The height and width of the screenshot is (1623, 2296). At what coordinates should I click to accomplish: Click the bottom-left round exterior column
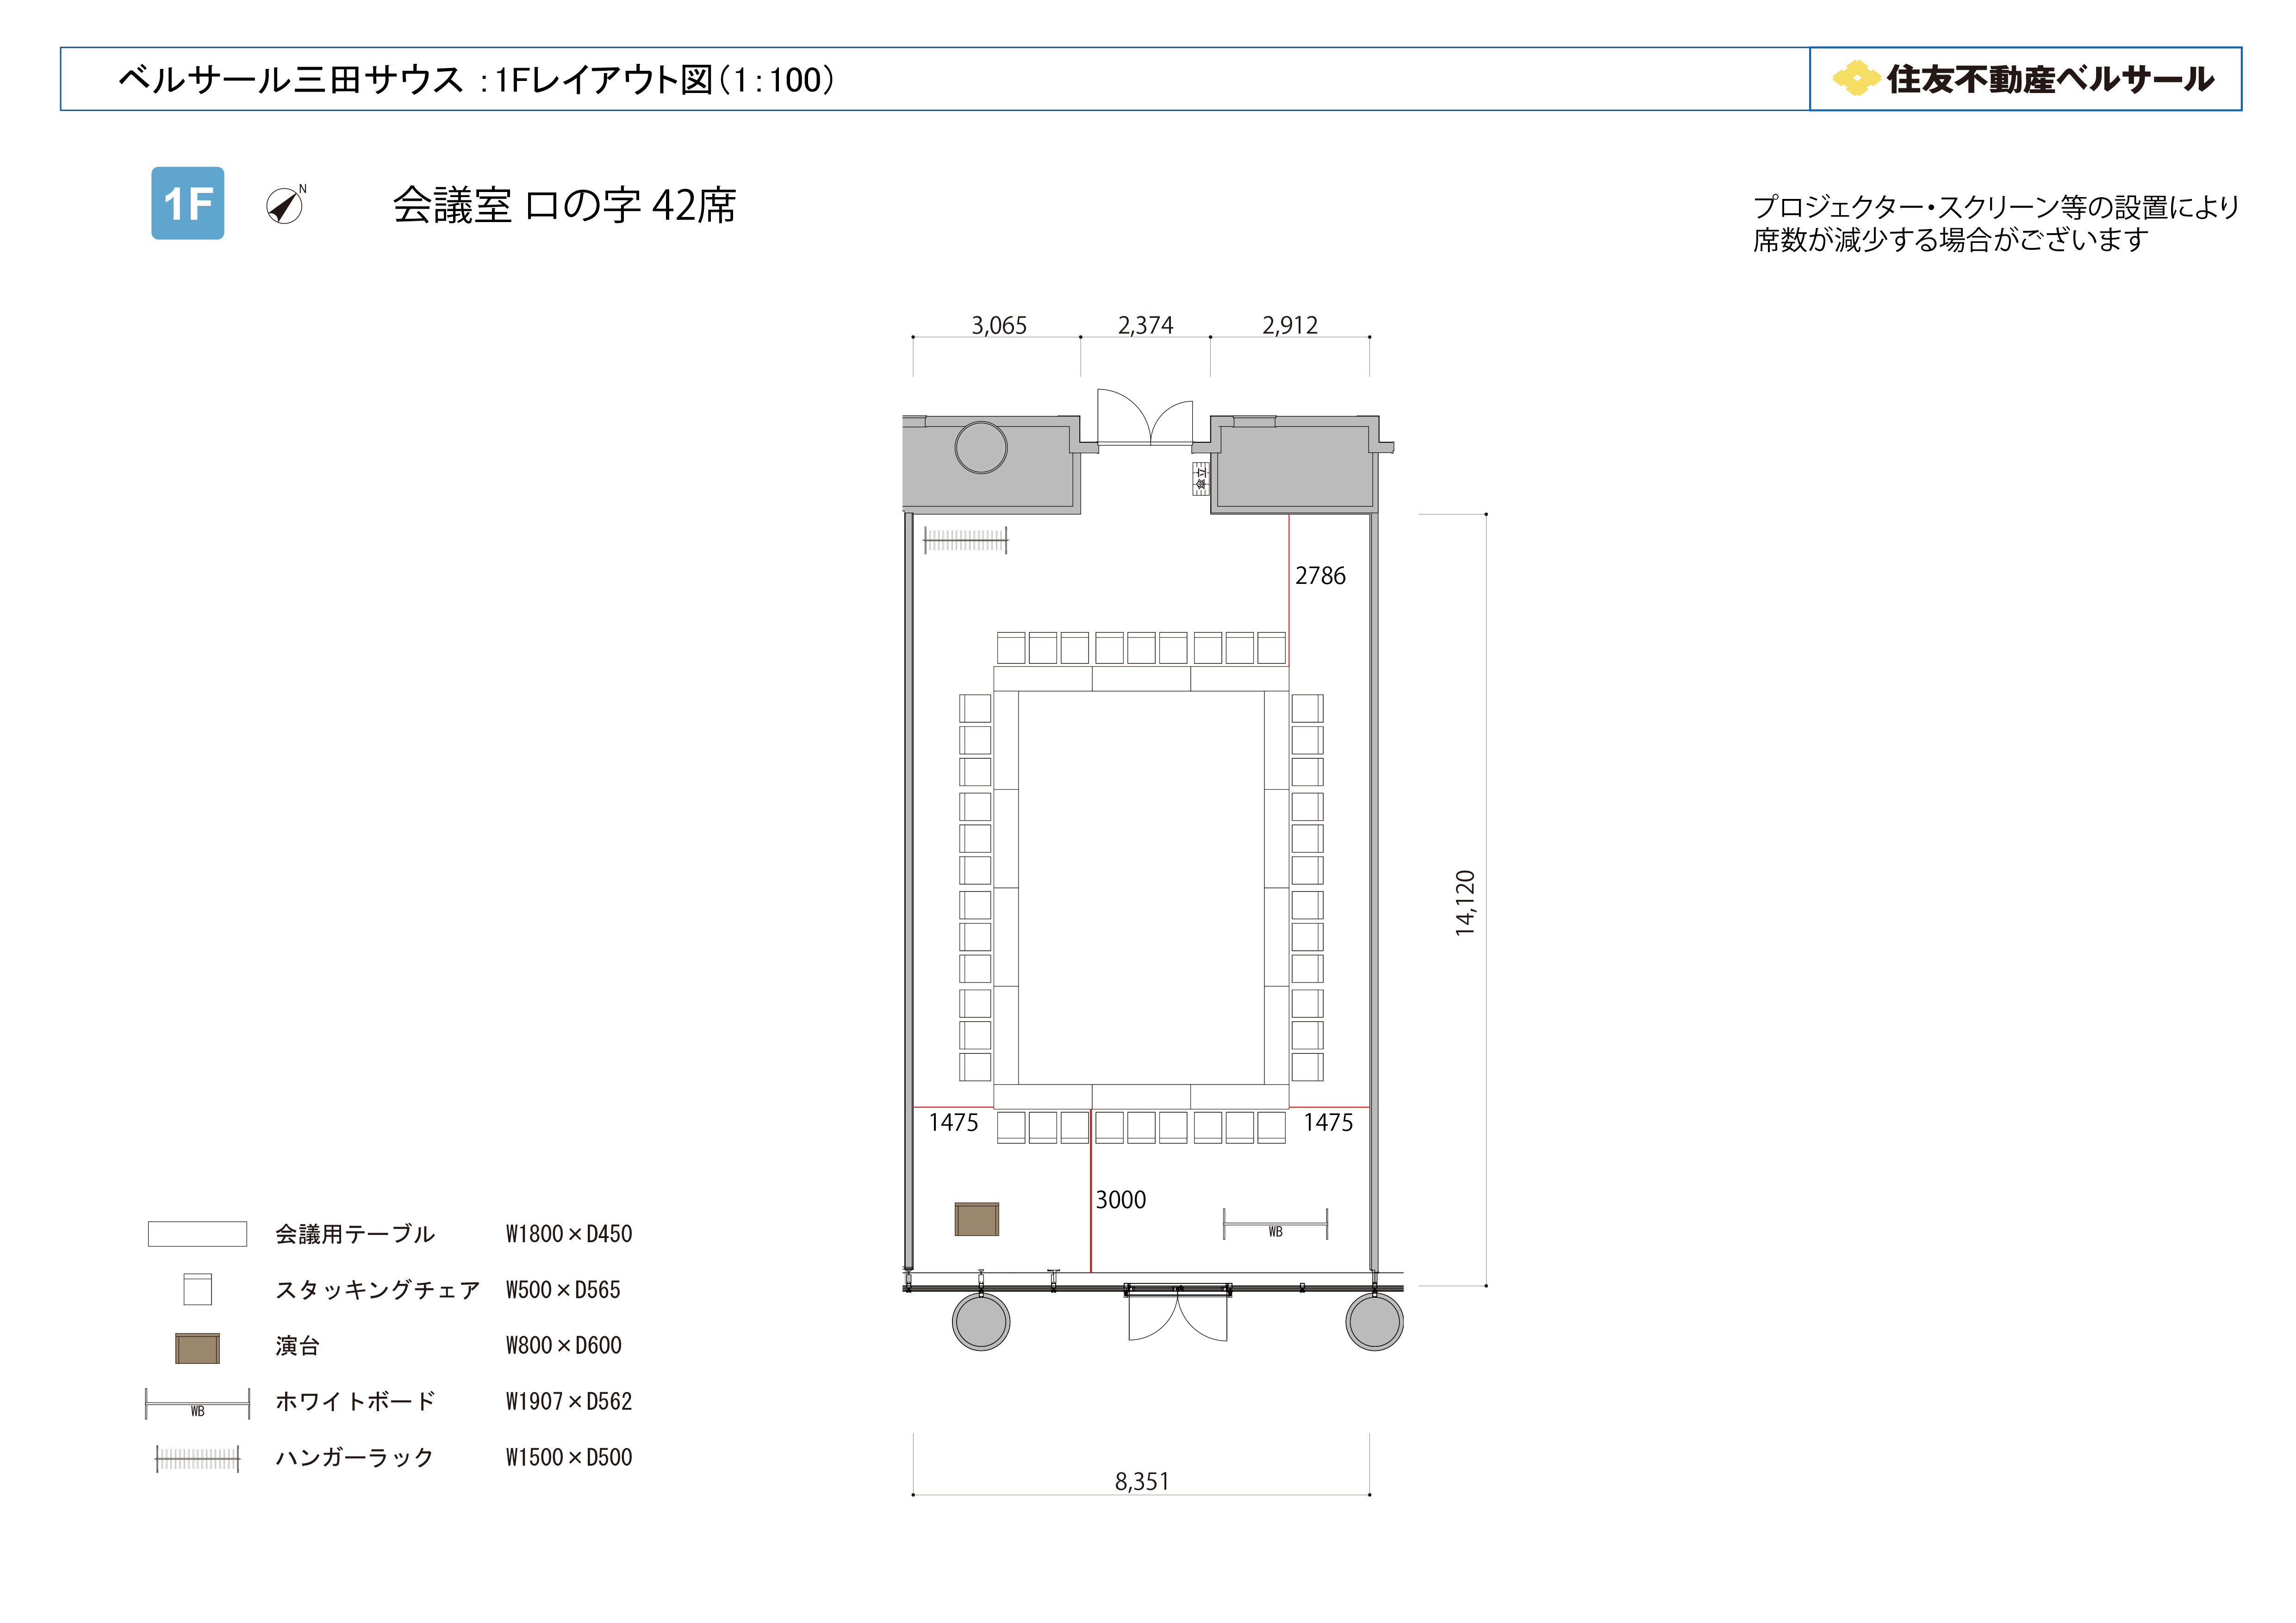pyautogui.click(x=981, y=1322)
